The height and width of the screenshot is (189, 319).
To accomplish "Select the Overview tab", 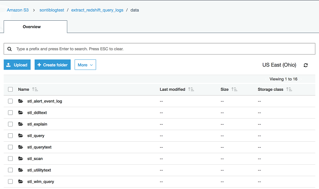I will [35, 27].
